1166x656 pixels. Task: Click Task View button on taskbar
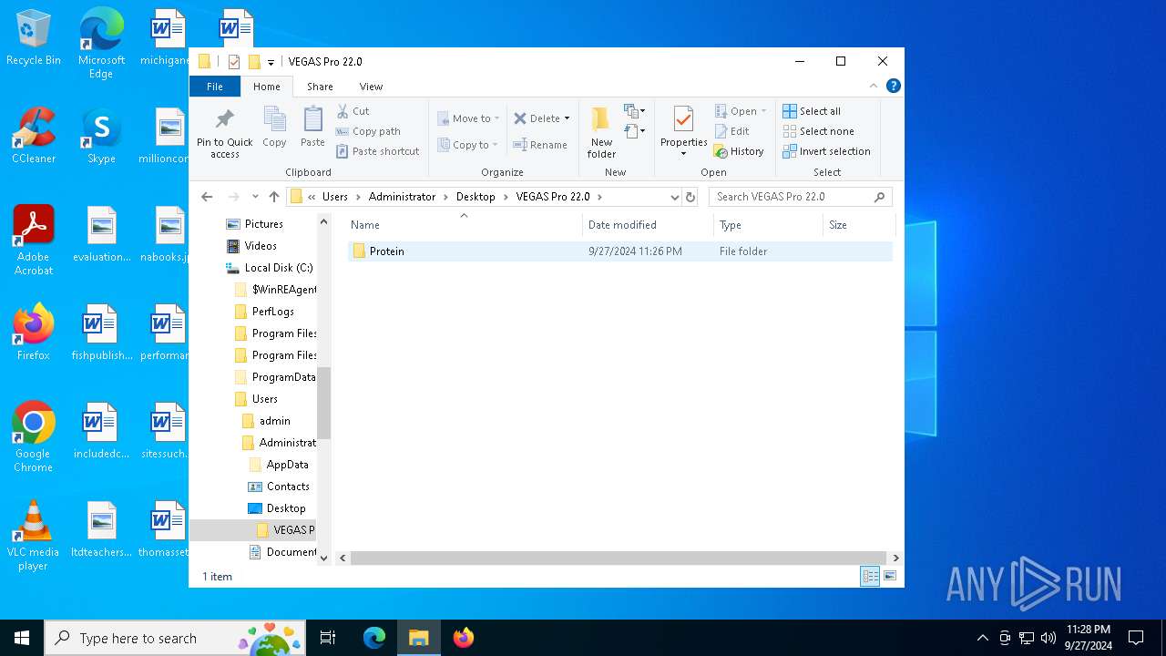pyautogui.click(x=328, y=638)
